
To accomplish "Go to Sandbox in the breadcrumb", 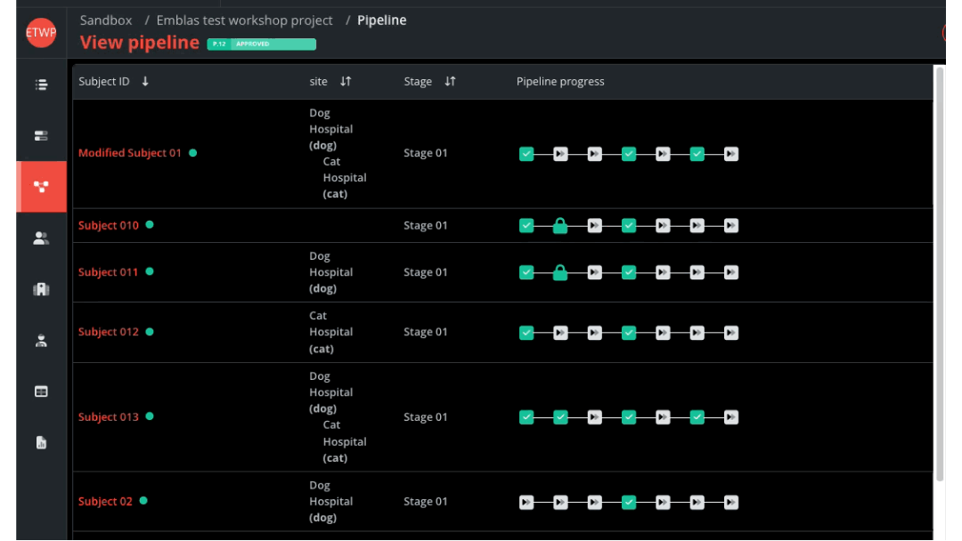I will click(106, 20).
